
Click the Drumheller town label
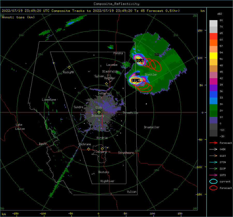(152, 127)
